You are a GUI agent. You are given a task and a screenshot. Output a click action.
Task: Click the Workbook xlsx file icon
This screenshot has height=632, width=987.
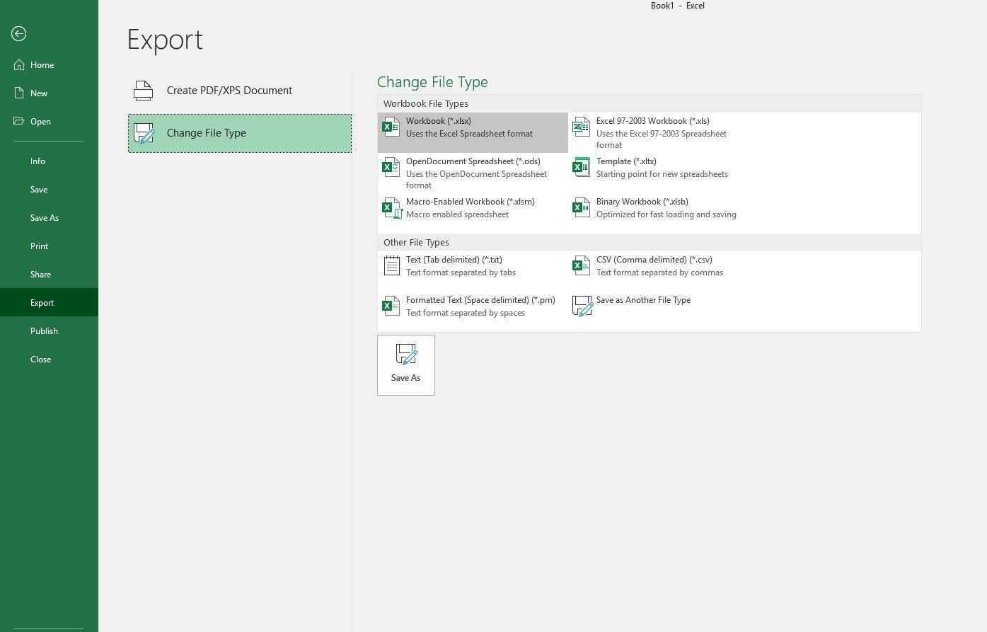point(391,127)
